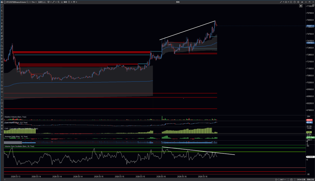Screen dimensions: 315x181
Task: Expand the window layout dropdown arrow
Action: coord(77,2)
